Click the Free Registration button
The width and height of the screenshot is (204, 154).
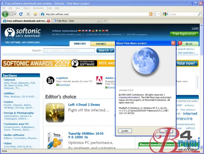tap(184, 34)
